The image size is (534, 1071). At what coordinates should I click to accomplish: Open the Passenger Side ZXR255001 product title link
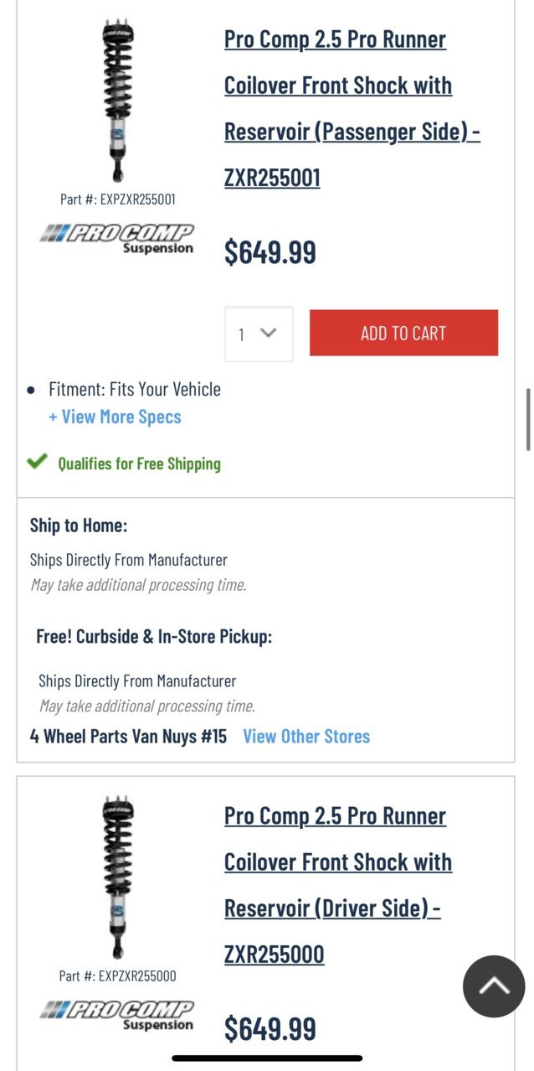tap(352, 108)
